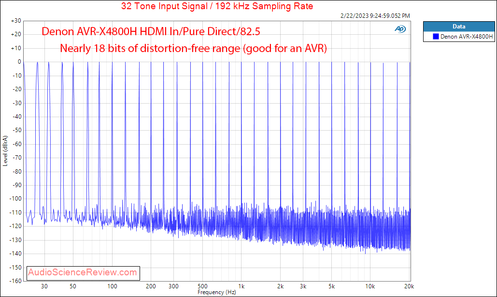This screenshot has height=297, width=497.
Task: Click the 30 x-axis tick label
Action: coord(44,286)
